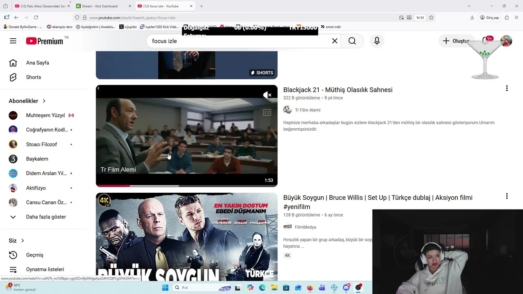Open ekampüs ders bookmark

[x=60, y=27]
